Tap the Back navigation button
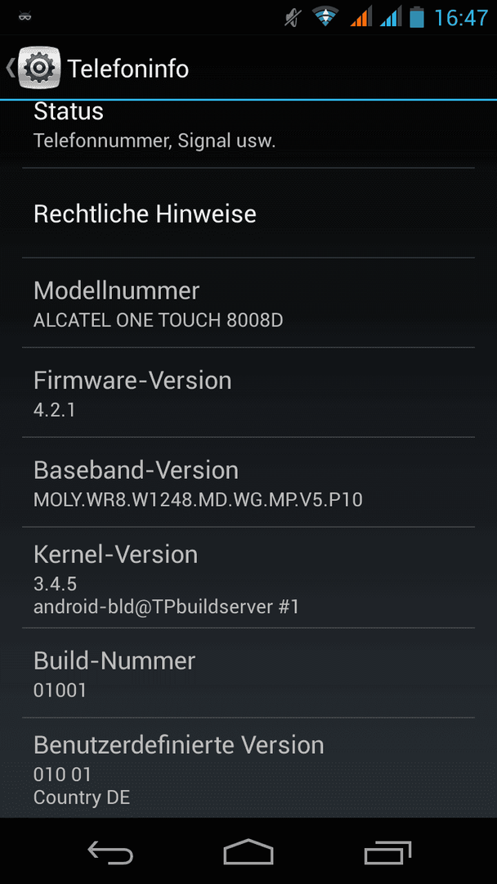 (x=110, y=851)
